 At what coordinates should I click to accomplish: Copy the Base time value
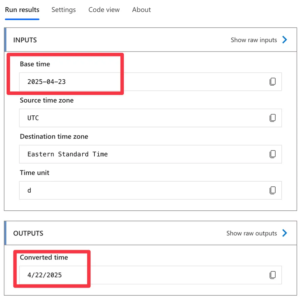tap(273, 82)
